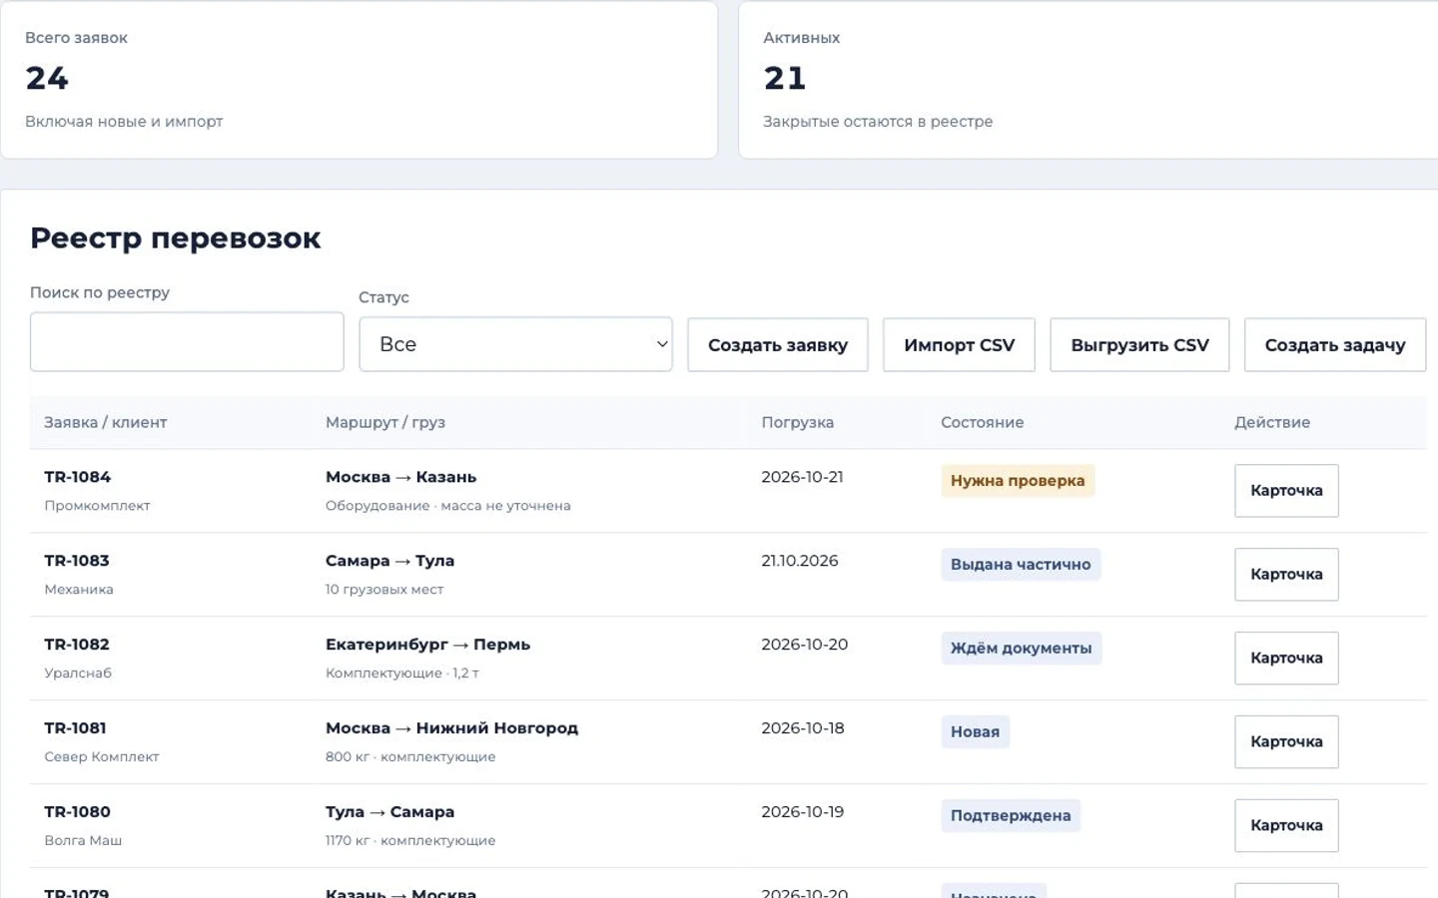This screenshot has width=1438, height=898.
Task: Open Карточка for request TR-1082
Action: (1286, 659)
